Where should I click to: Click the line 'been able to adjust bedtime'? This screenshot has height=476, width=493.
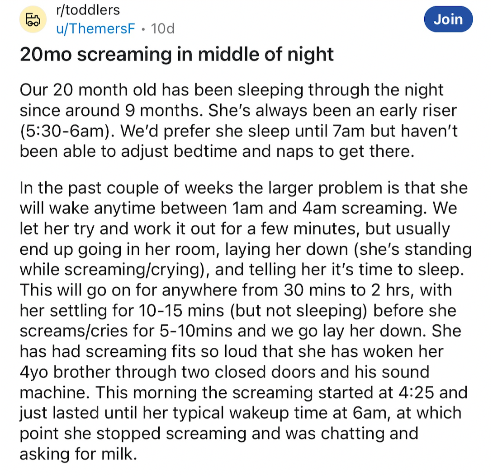pos(217,151)
